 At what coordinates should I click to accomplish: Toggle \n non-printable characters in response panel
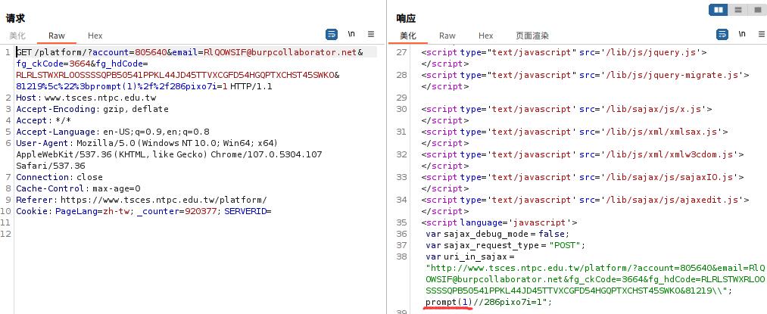pos(742,34)
